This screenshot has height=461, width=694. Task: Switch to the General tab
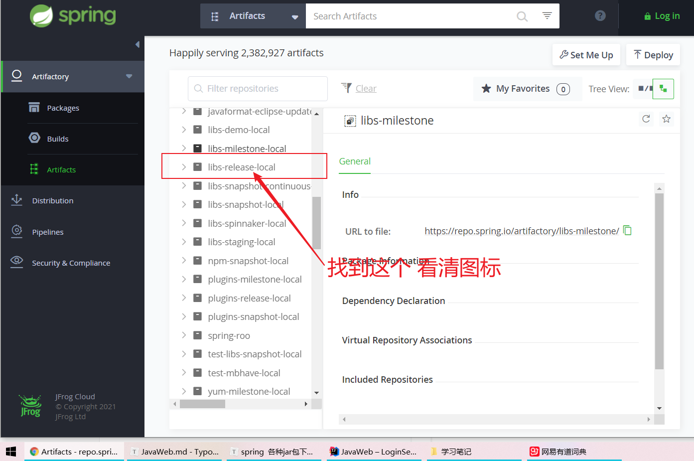click(x=355, y=161)
